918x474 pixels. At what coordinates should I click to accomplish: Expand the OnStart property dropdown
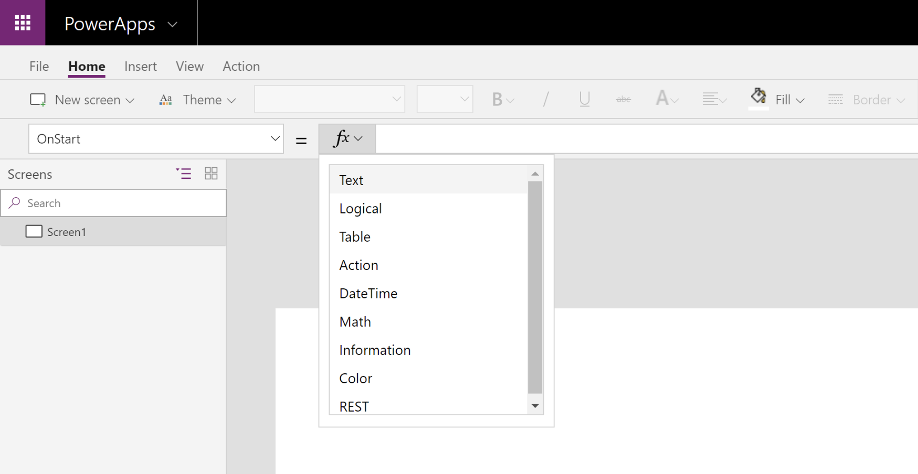pyautogui.click(x=275, y=139)
